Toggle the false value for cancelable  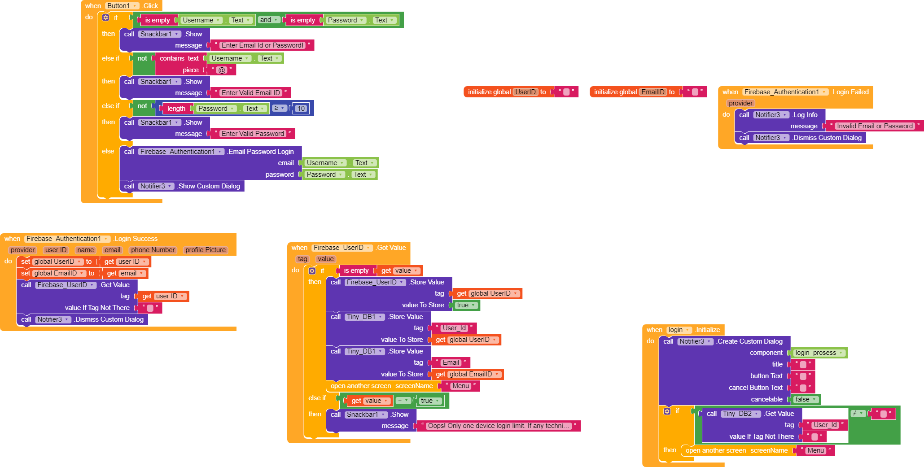click(x=806, y=399)
